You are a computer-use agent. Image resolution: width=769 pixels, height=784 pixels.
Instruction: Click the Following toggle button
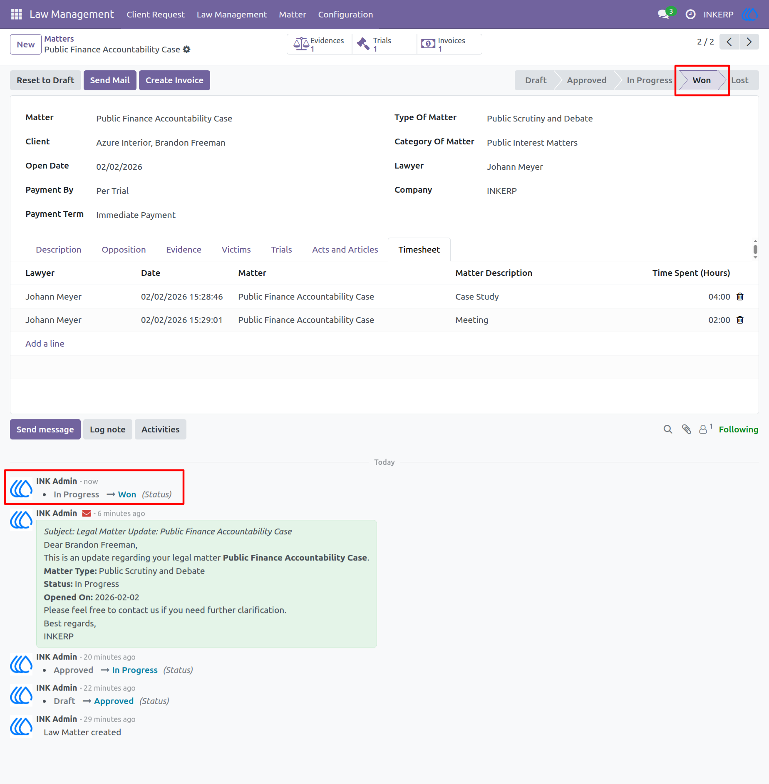pos(738,429)
